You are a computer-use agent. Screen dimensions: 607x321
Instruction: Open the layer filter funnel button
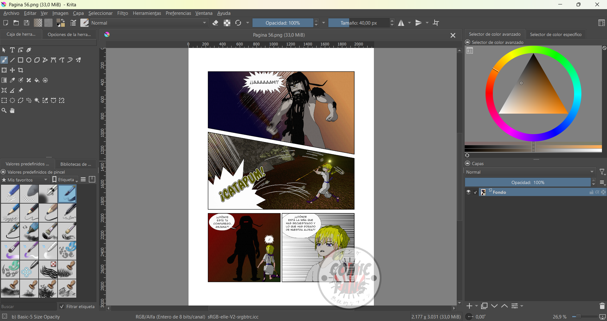click(602, 172)
